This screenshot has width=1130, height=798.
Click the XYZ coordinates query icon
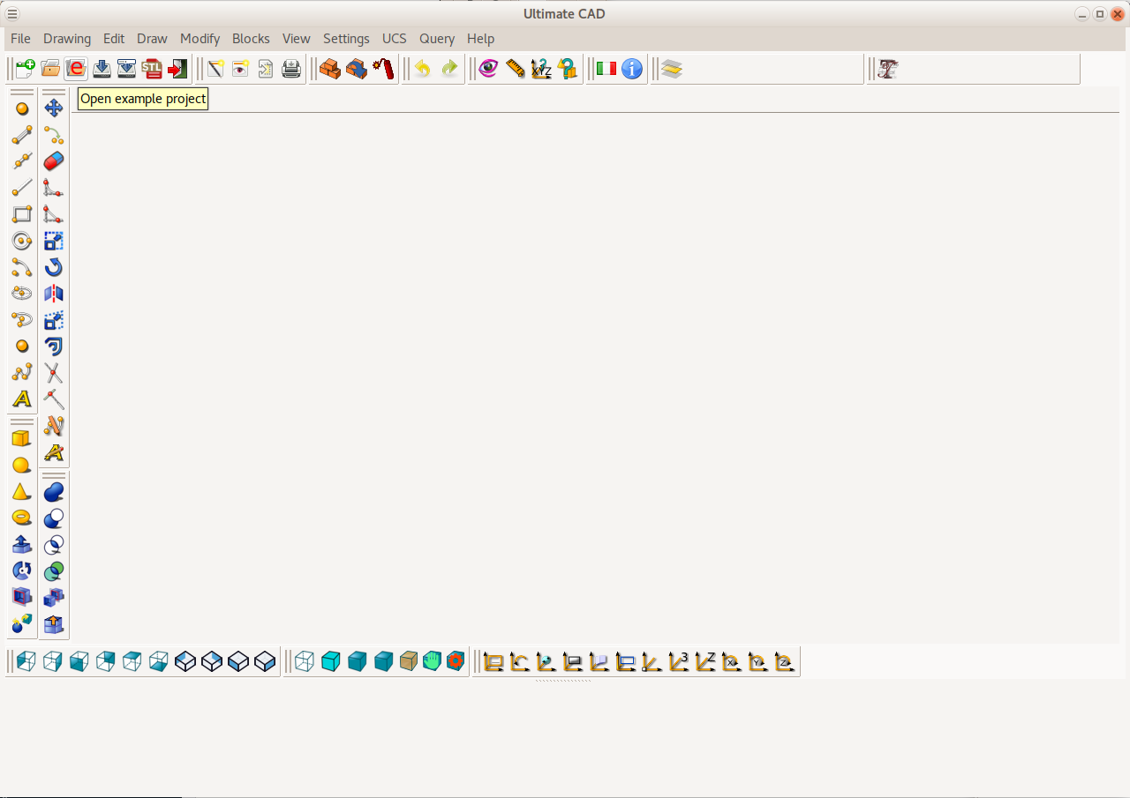click(x=541, y=69)
